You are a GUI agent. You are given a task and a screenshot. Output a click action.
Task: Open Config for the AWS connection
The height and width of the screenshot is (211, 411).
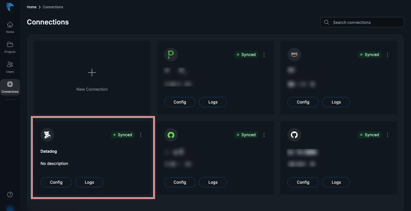[303, 102]
